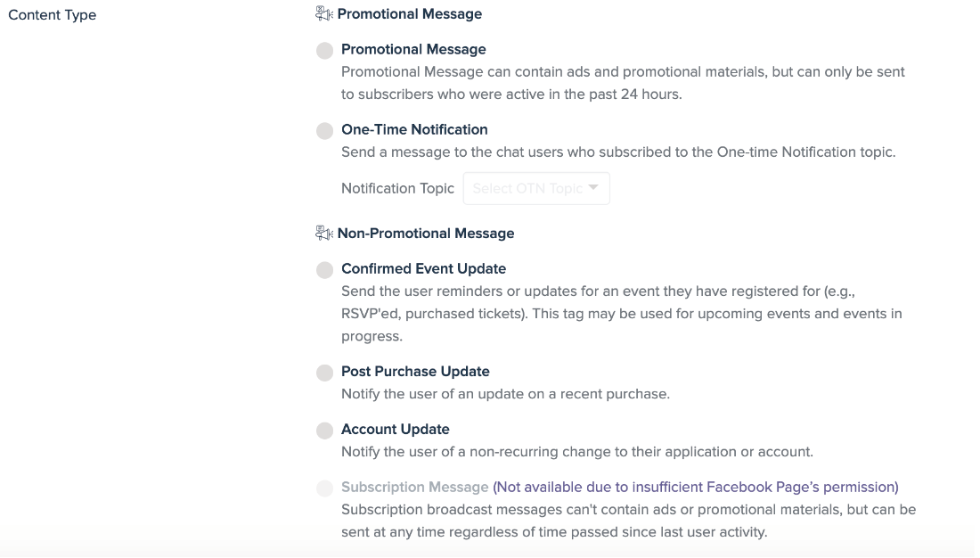Click megaphone icon beside Non-Promotional Message header
This screenshot has width=980, height=558.
tap(323, 234)
